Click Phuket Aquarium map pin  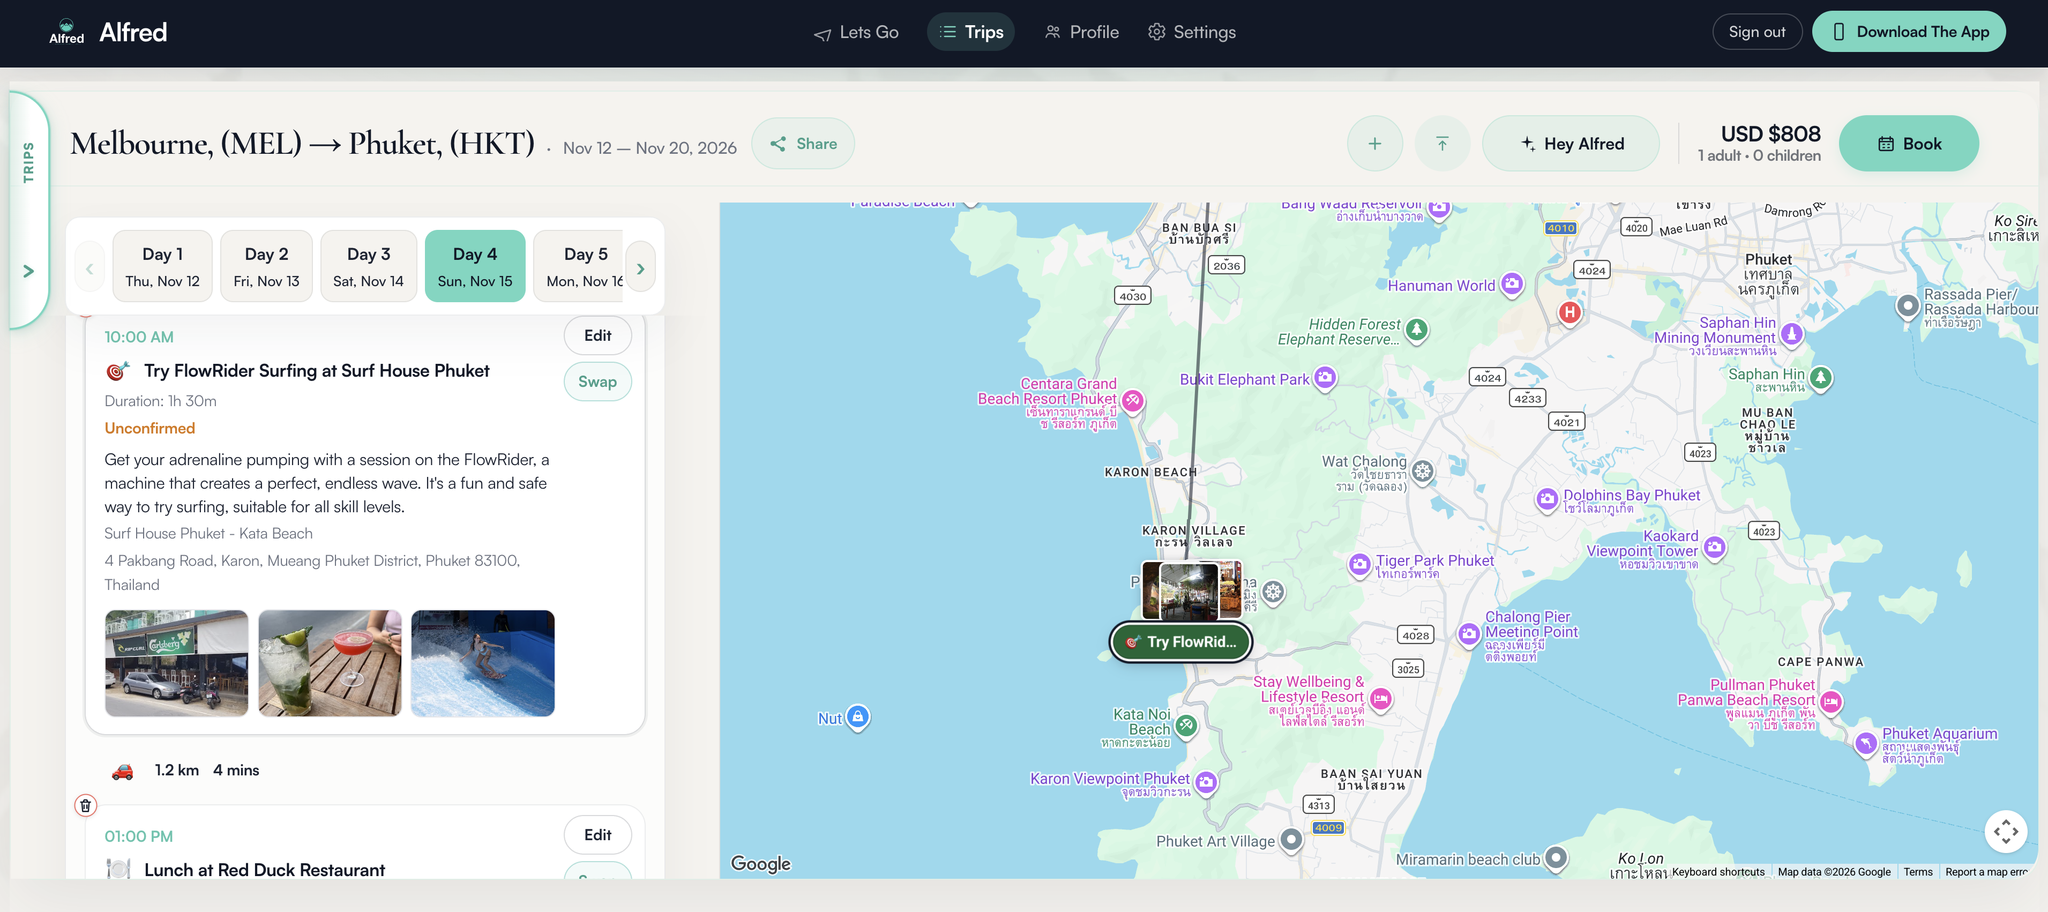pyautogui.click(x=1866, y=744)
